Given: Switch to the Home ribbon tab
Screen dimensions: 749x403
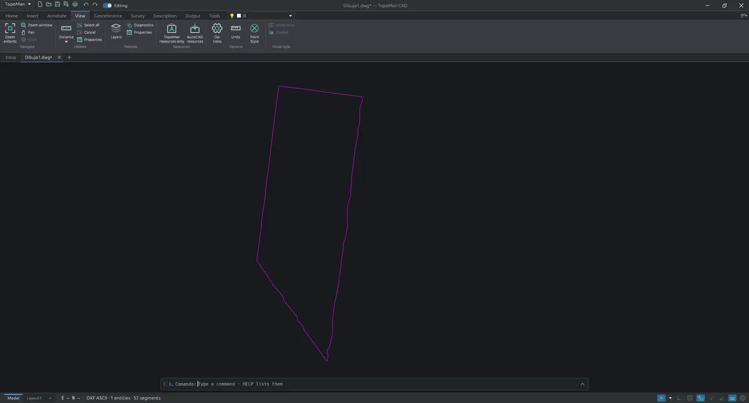Looking at the screenshot, I should 12,16.
